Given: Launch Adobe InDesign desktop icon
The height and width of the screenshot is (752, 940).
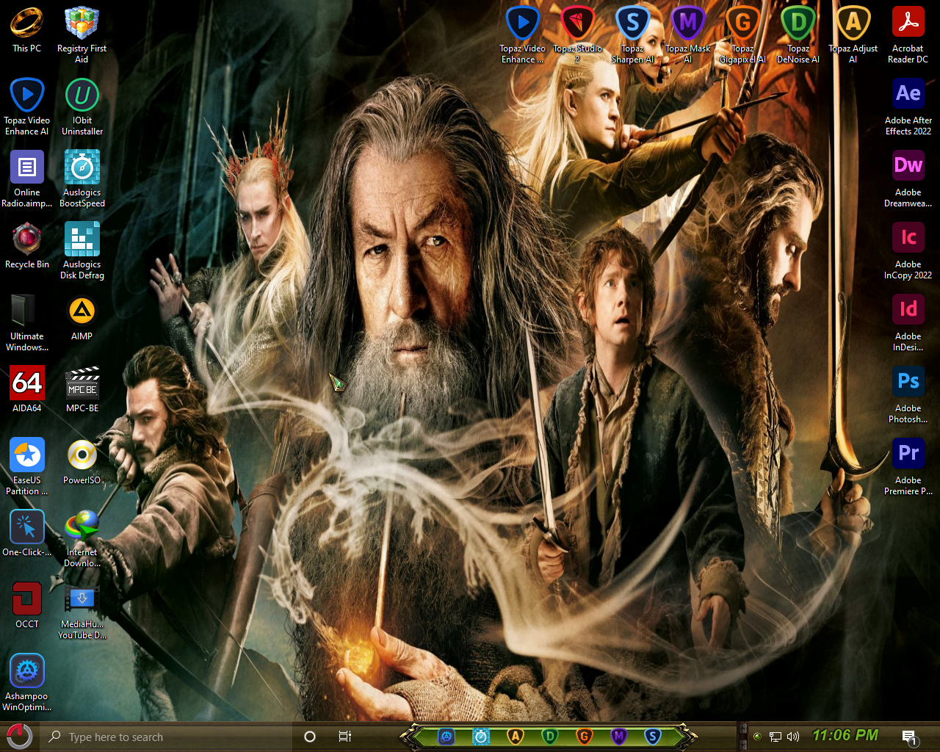Looking at the screenshot, I should pos(908,322).
